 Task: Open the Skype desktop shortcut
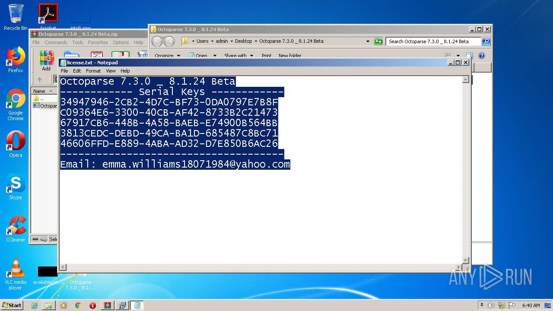(x=16, y=187)
